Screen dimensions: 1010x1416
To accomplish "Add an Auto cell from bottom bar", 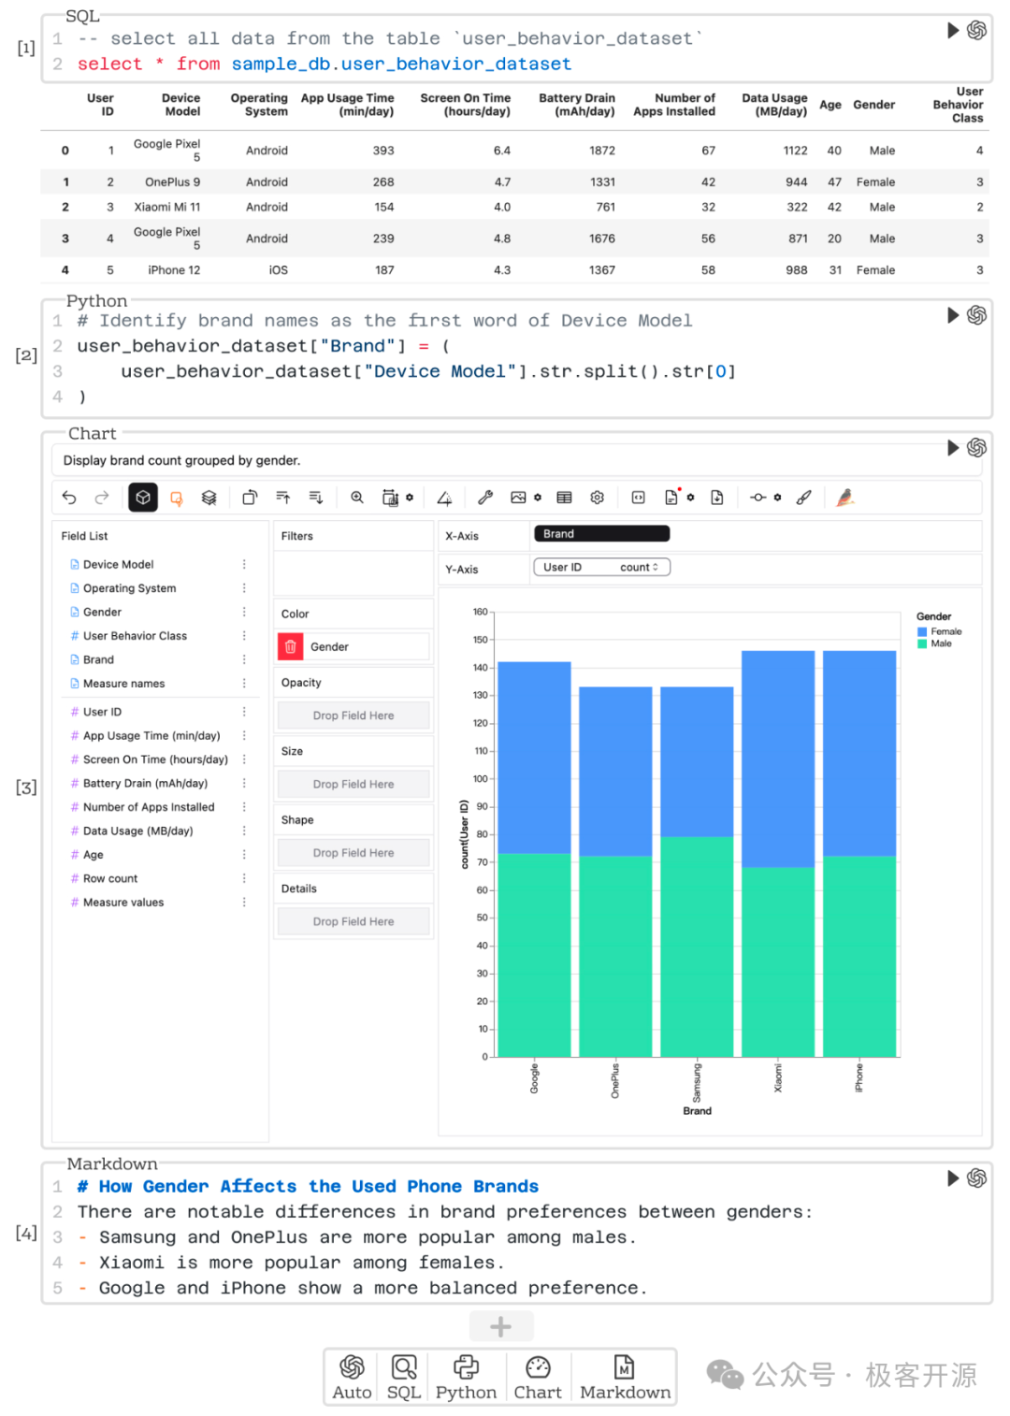I will click(x=352, y=1378).
